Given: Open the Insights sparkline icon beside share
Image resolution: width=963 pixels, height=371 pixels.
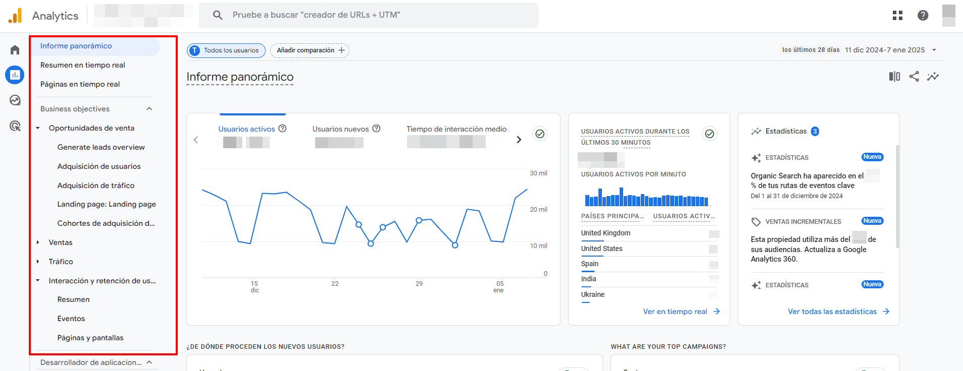Looking at the screenshot, I should [933, 76].
